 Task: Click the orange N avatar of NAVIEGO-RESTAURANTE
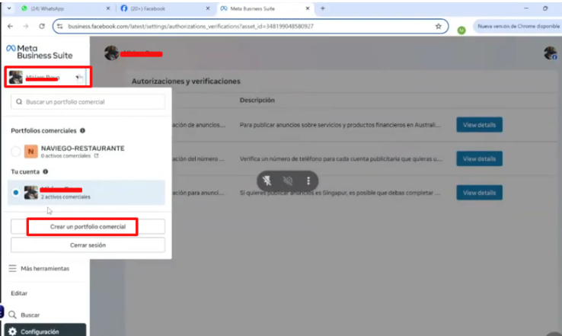coord(30,152)
